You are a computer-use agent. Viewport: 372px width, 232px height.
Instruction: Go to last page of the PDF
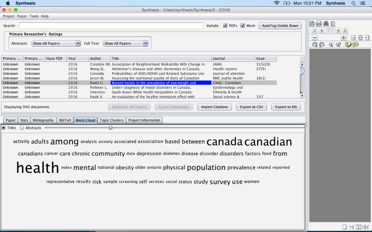tap(345, 30)
